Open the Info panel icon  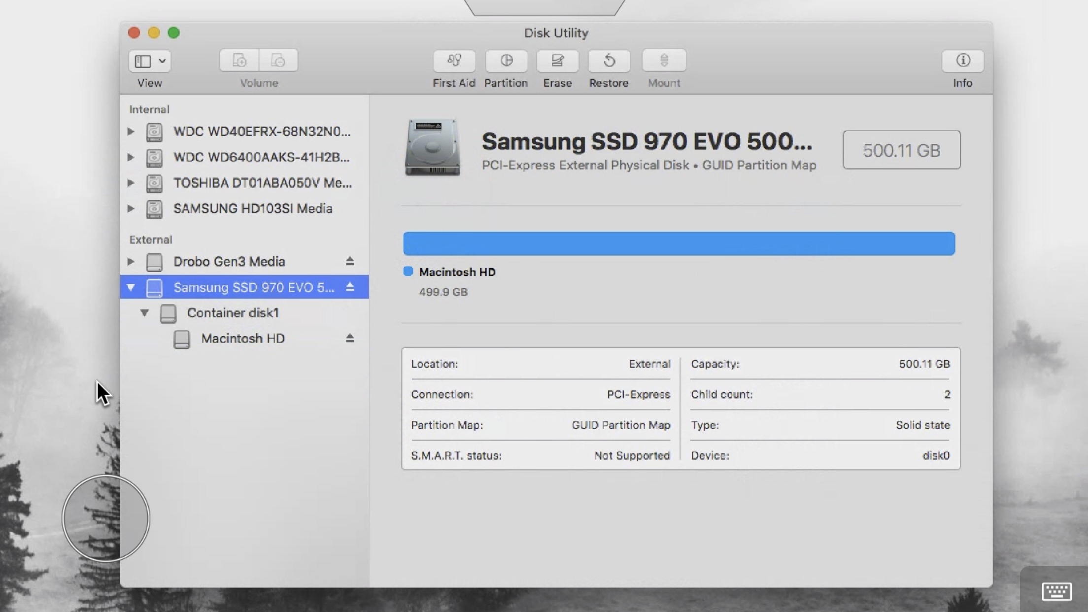(963, 61)
